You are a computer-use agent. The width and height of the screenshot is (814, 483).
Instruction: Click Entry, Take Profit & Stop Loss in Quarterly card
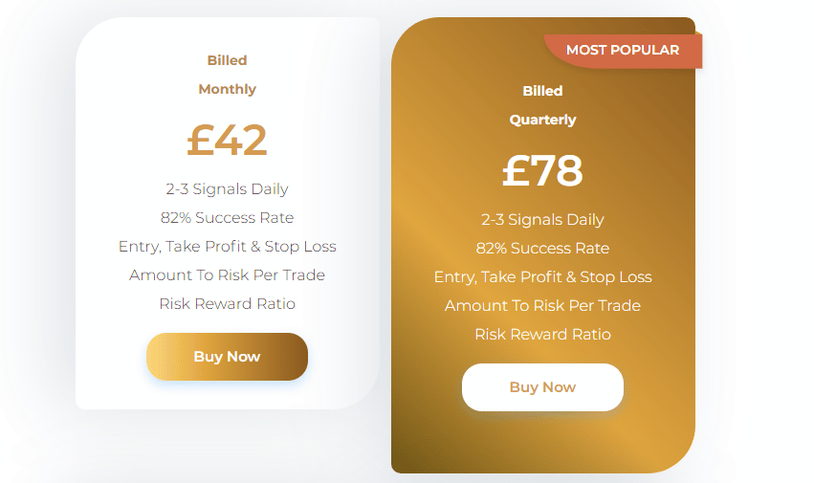(542, 276)
